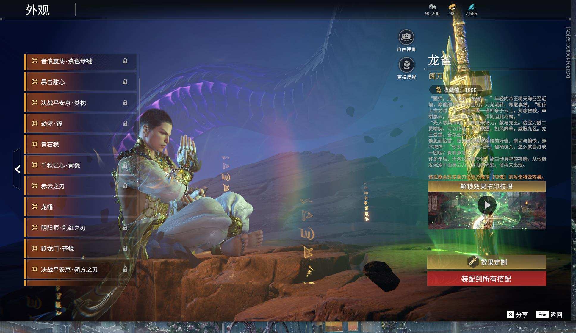Click the lock icon on 音浪震荡·紫色琴键
Image resolution: width=576 pixels, height=333 pixels.
[125, 61]
